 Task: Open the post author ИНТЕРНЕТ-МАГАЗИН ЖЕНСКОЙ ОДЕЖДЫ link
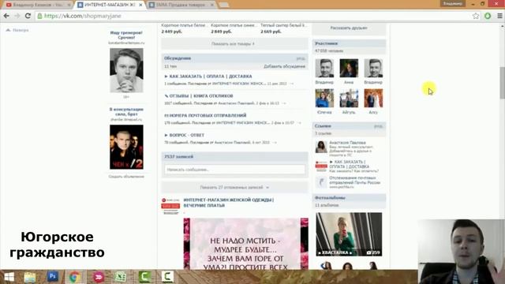tap(228, 203)
